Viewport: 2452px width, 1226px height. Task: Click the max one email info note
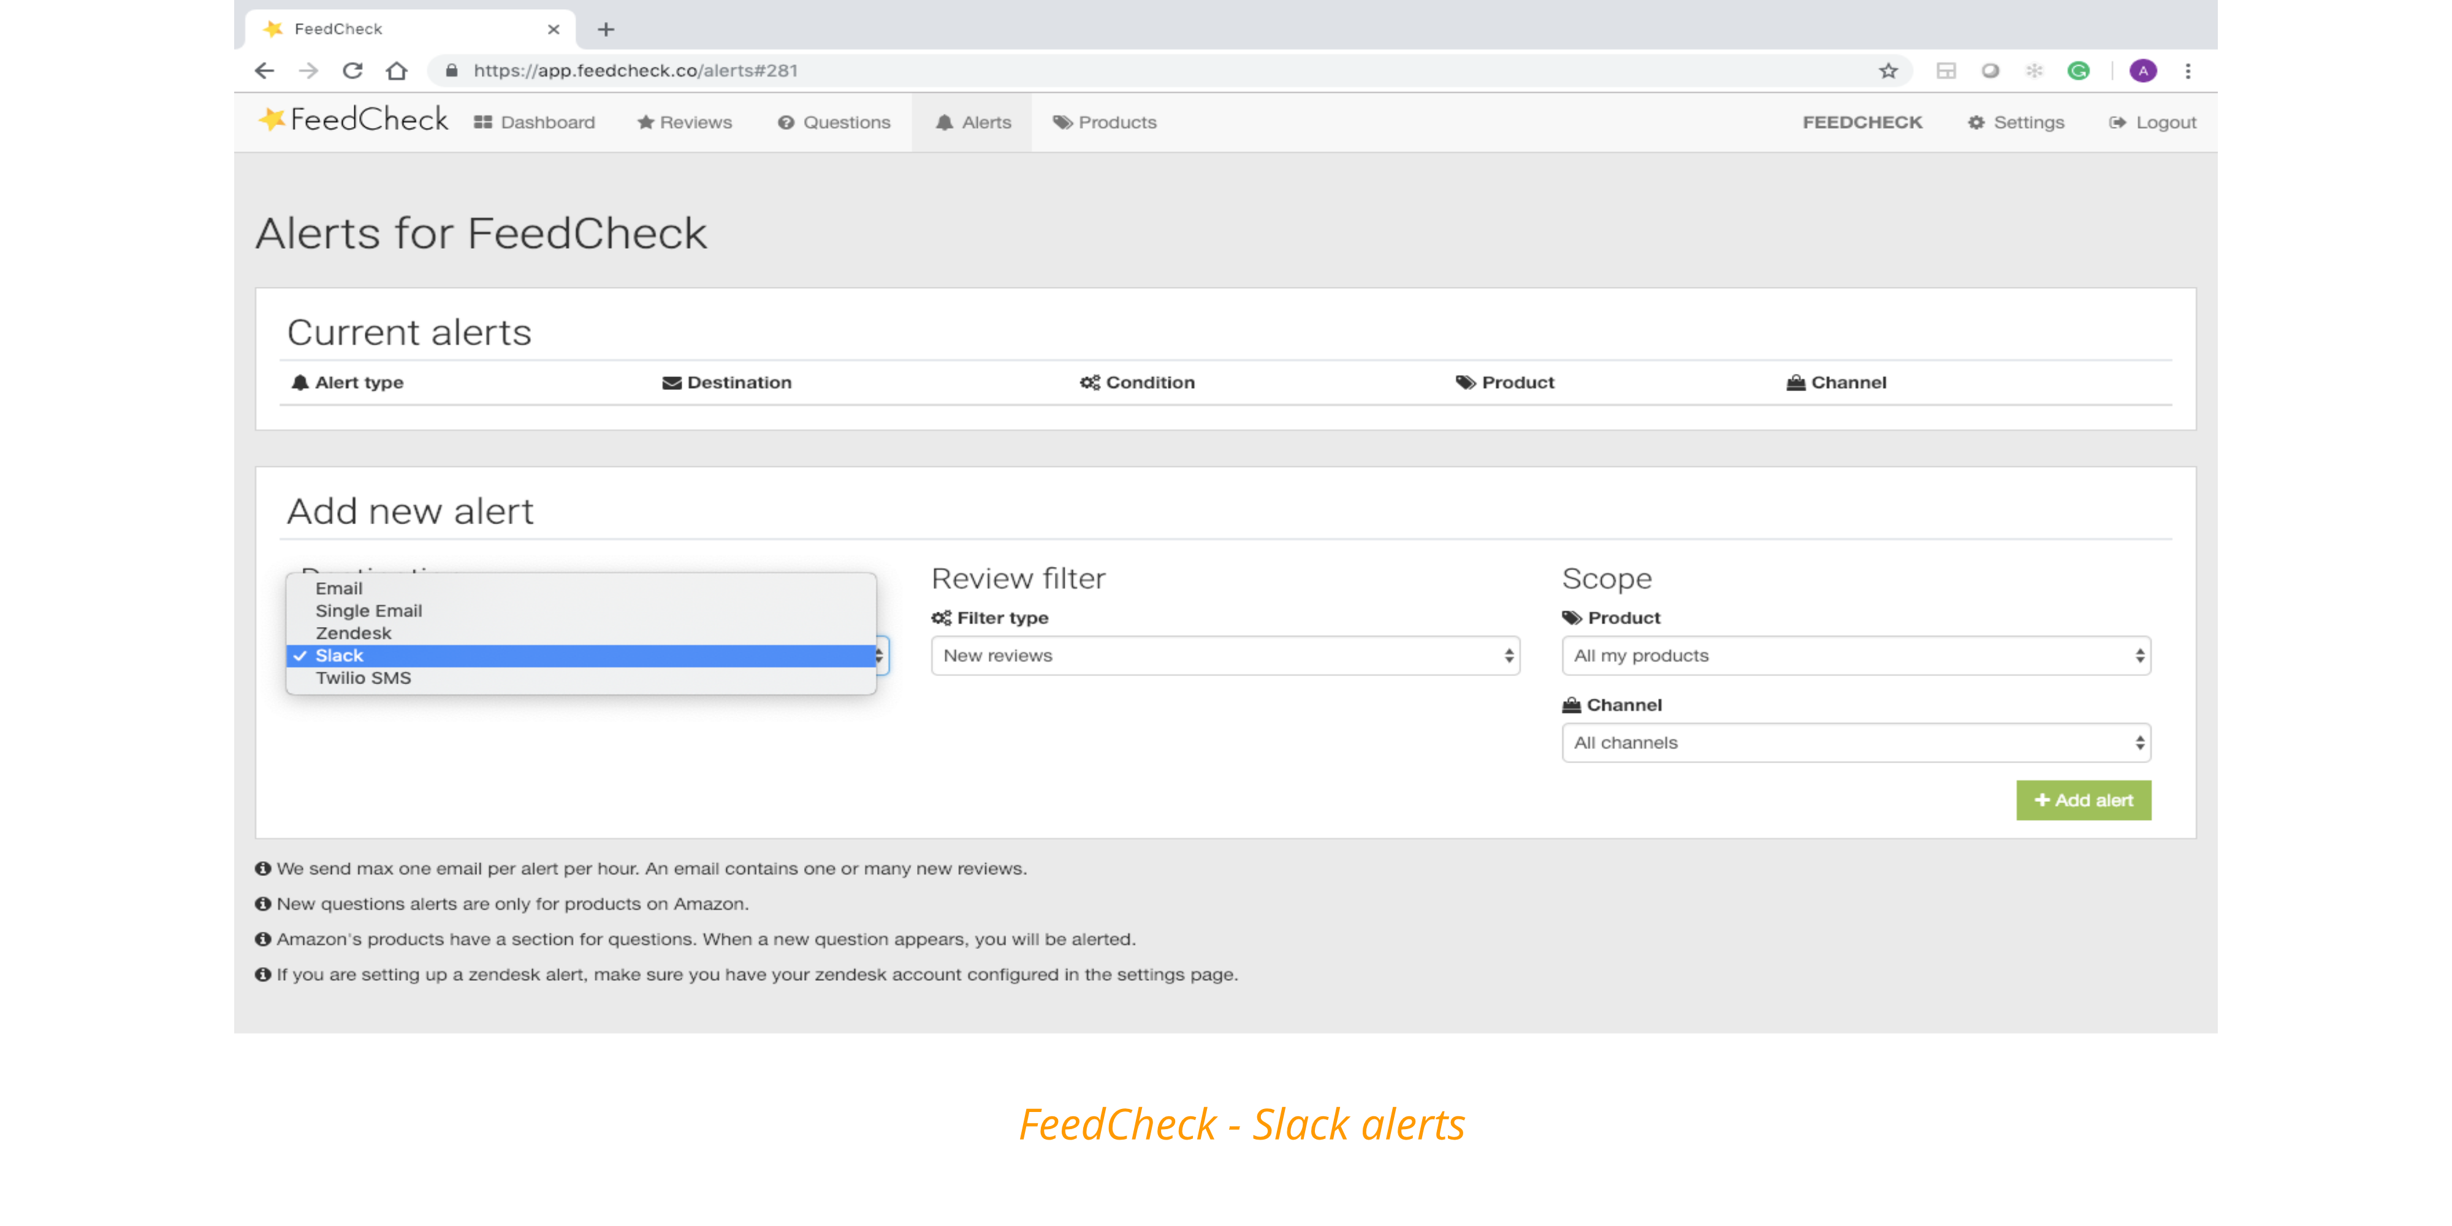pyautogui.click(x=642, y=869)
